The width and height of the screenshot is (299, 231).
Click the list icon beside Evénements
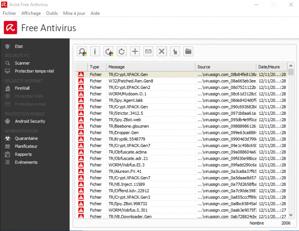7,162
